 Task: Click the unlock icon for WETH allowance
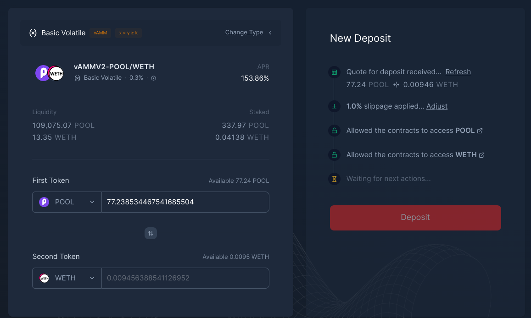point(334,155)
